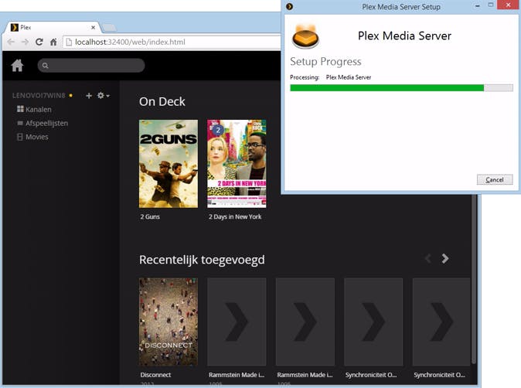Open first Synchroniciteit placeholder thumbnail
521x388 pixels.
373,322
